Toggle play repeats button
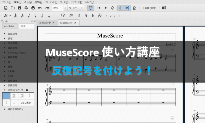 point(121,8)
